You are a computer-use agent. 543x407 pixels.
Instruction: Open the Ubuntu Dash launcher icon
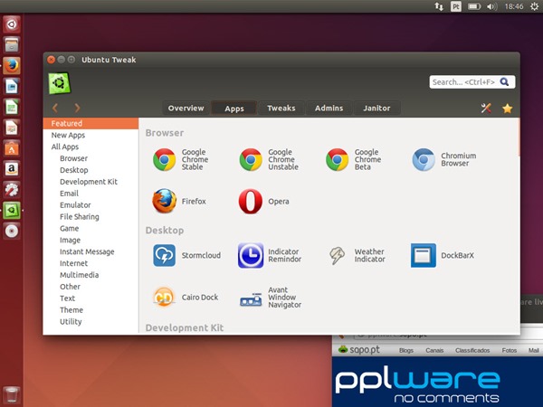12,24
